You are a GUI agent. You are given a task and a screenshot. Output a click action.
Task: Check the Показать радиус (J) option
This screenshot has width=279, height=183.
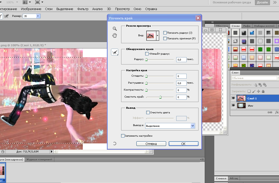point(165,33)
